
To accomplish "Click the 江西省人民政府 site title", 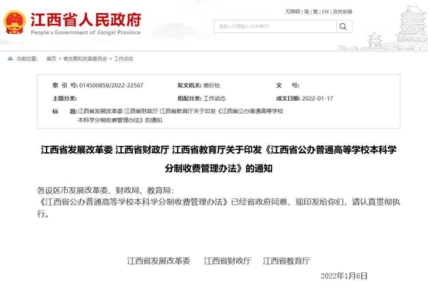I will [x=86, y=20].
